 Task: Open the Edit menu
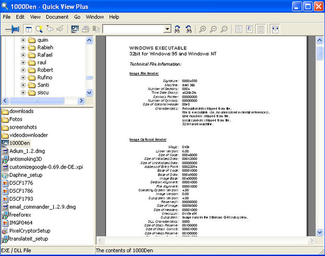pos(20,17)
